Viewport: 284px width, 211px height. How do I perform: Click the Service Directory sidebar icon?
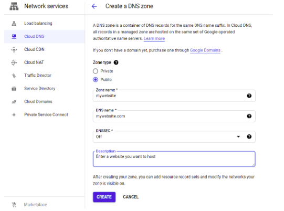click(14, 89)
